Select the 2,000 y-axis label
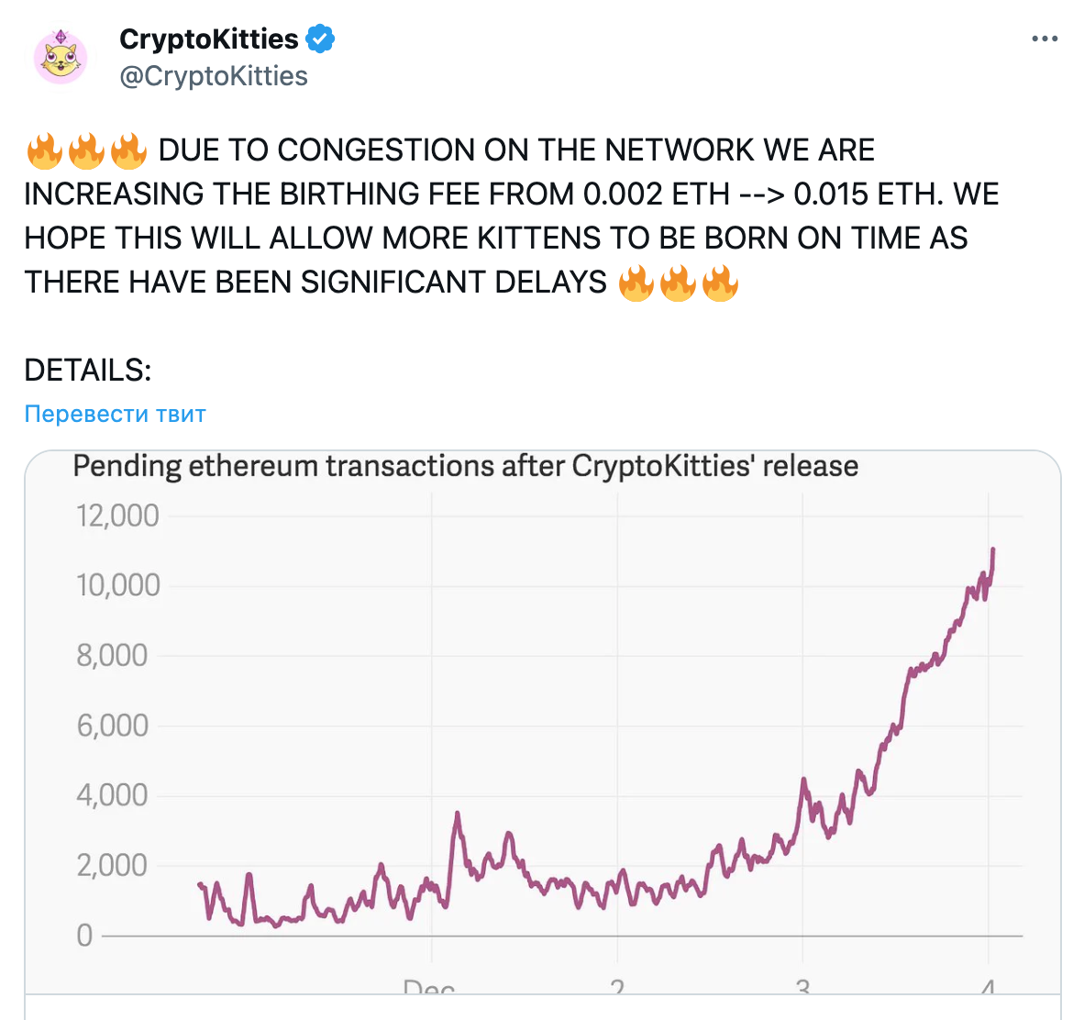The height and width of the screenshot is (1020, 1084). [112, 866]
